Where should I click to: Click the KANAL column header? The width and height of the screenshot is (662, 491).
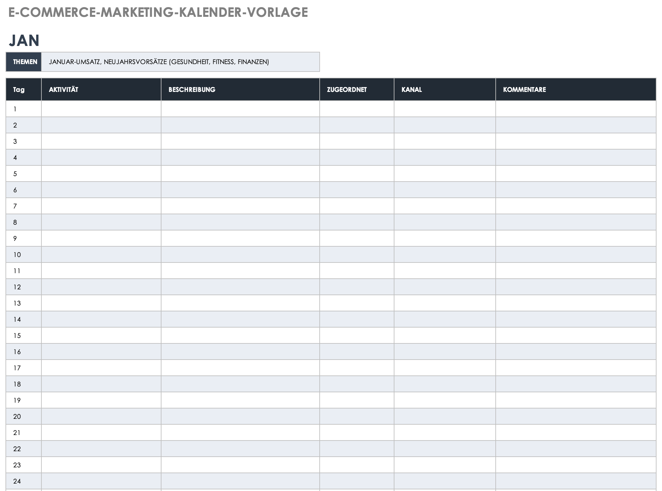point(445,90)
